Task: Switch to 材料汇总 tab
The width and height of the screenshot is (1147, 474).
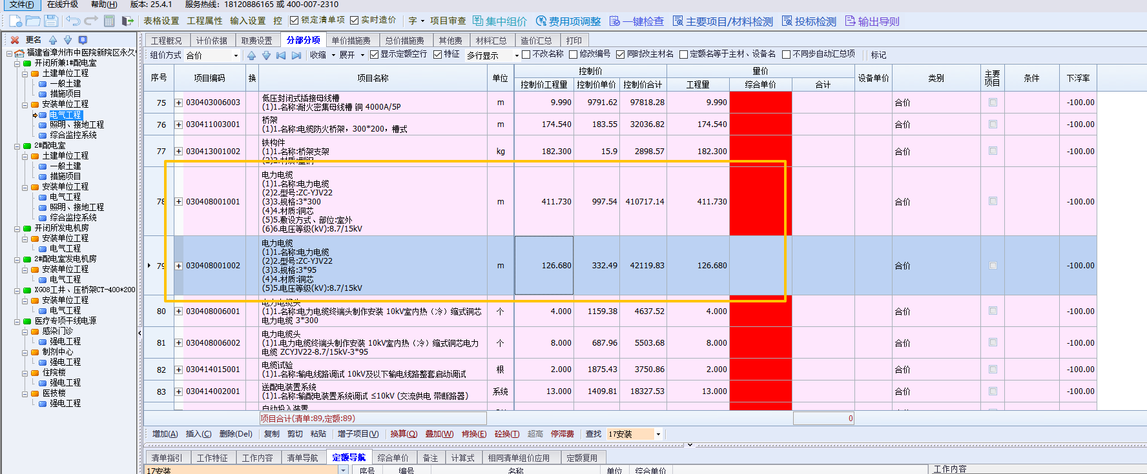Action: pos(491,41)
